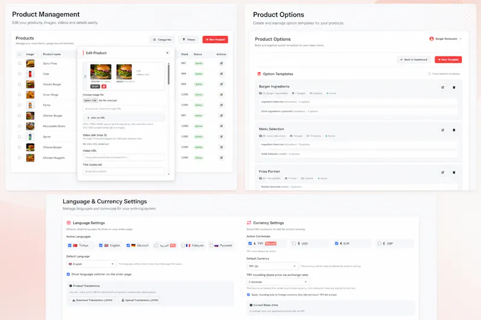Viewport: 481px width, 320px height.
Task: Click the New Template button
Action: (x=448, y=59)
